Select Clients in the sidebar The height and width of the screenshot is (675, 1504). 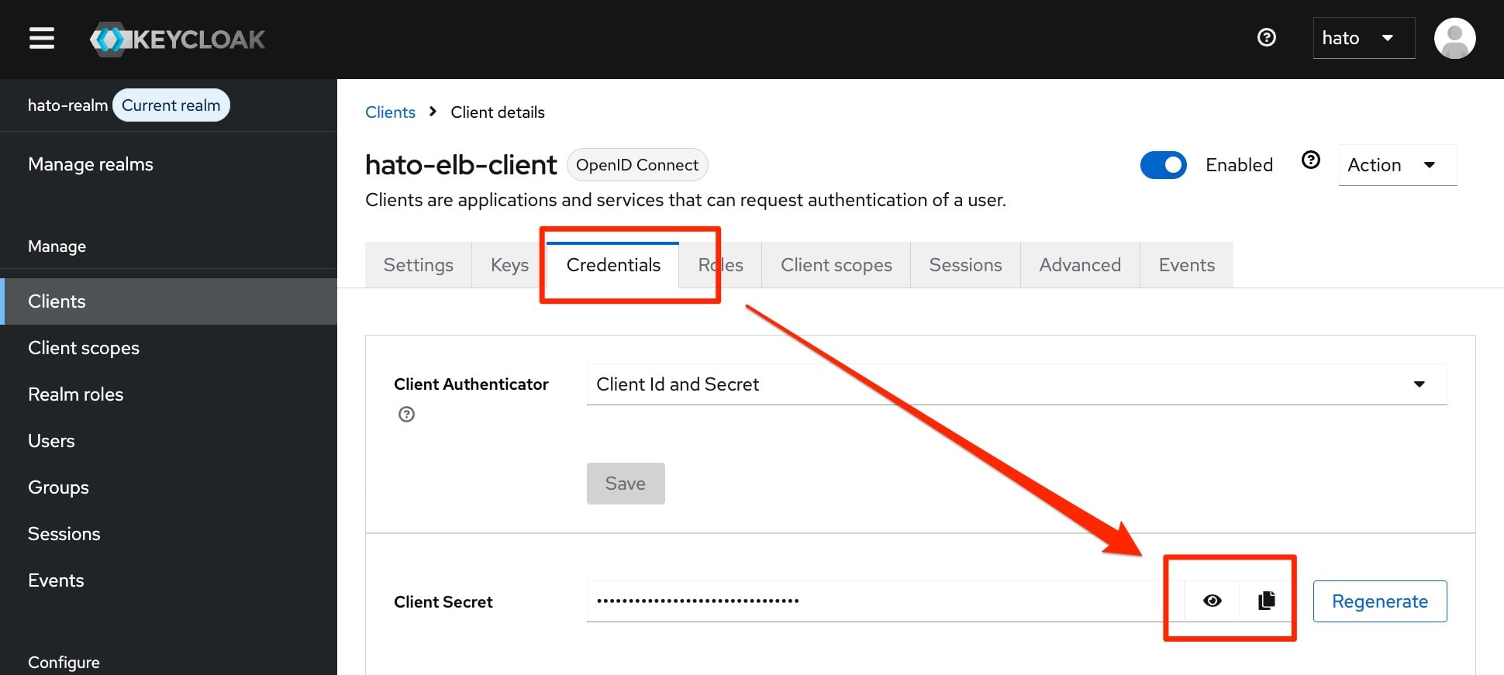[168, 301]
